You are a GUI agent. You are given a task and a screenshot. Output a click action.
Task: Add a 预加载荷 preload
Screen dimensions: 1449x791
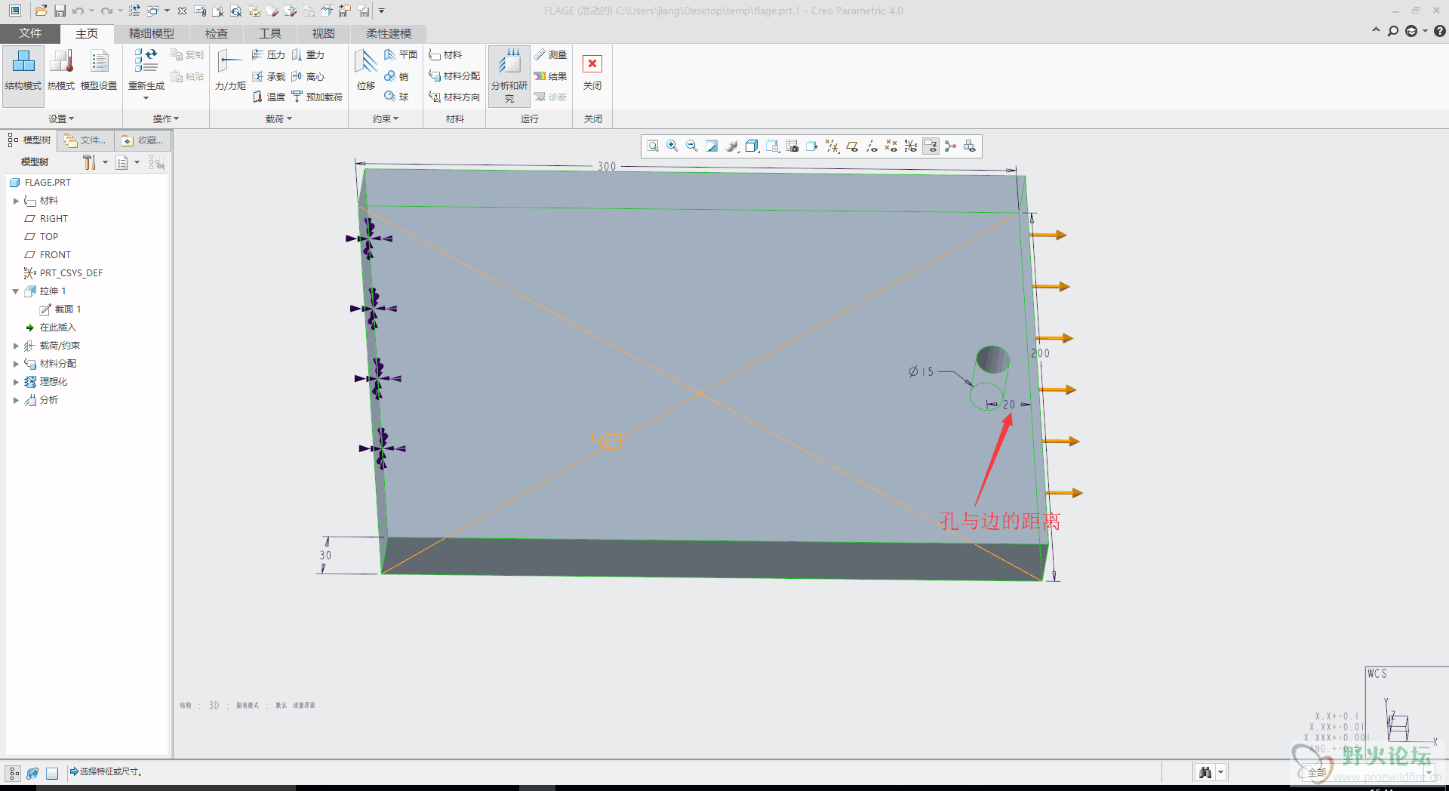[317, 97]
